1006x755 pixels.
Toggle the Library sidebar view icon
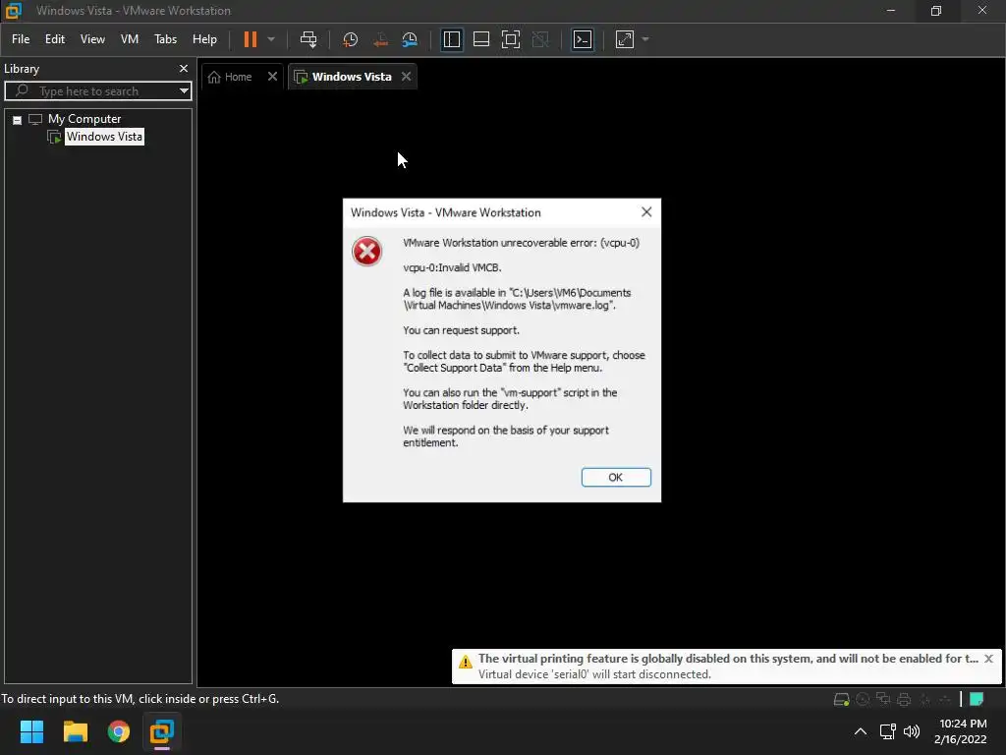pos(452,39)
